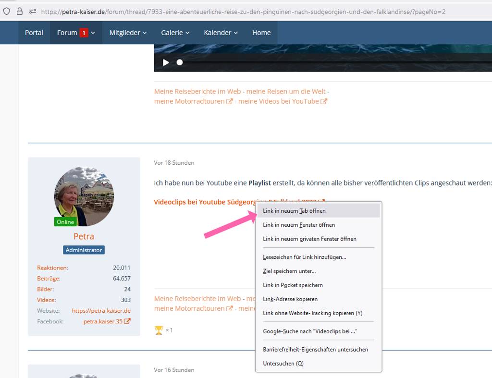This screenshot has height=378, width=492.
Task: Select 'Link in neuem Tab öffnen'
Action: tap(294, 211)
